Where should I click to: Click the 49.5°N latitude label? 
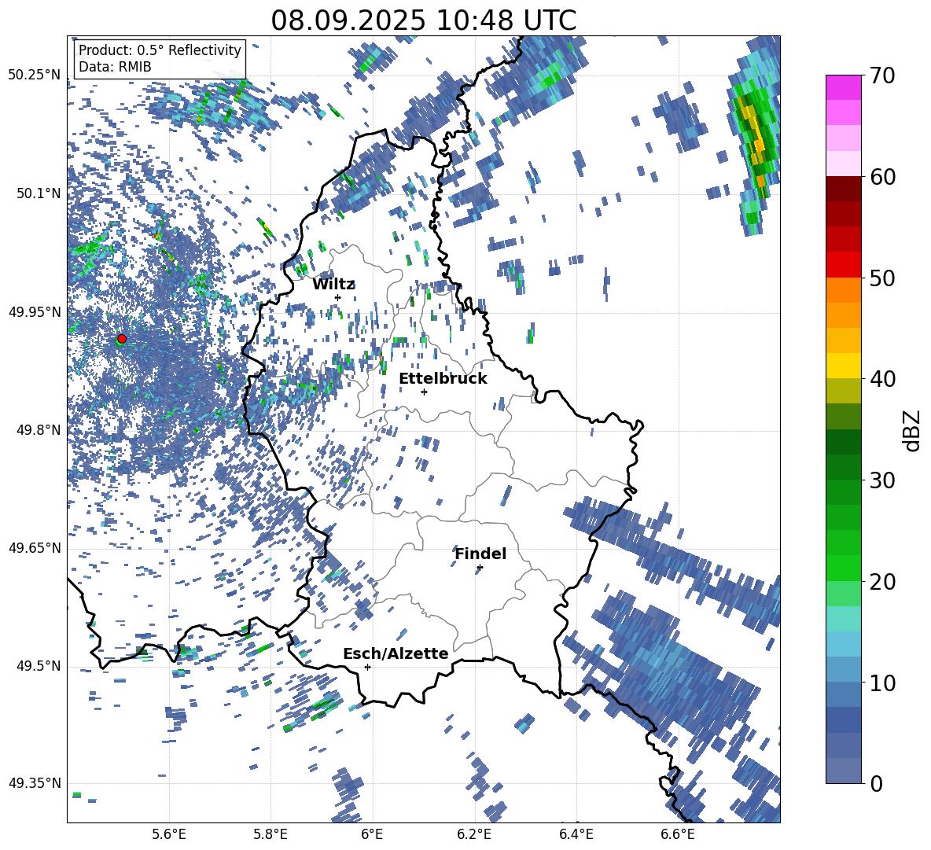[x=39, y=666]
